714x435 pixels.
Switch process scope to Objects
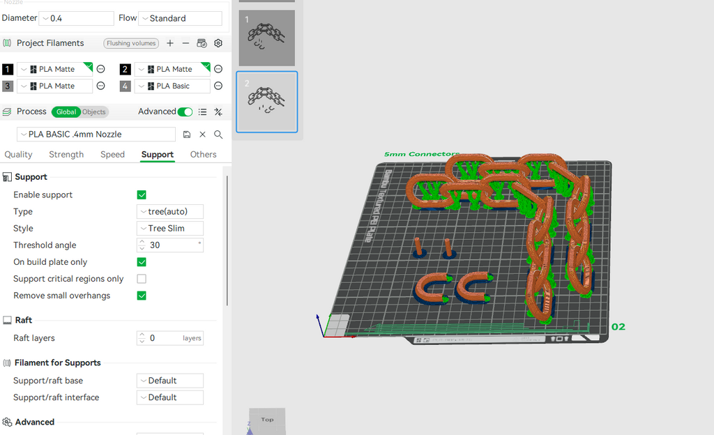point(94,112)
